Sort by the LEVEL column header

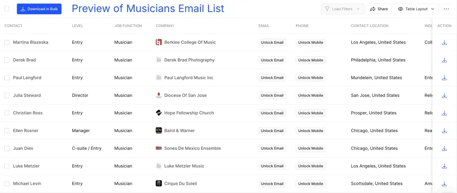(x=77, y=26)
